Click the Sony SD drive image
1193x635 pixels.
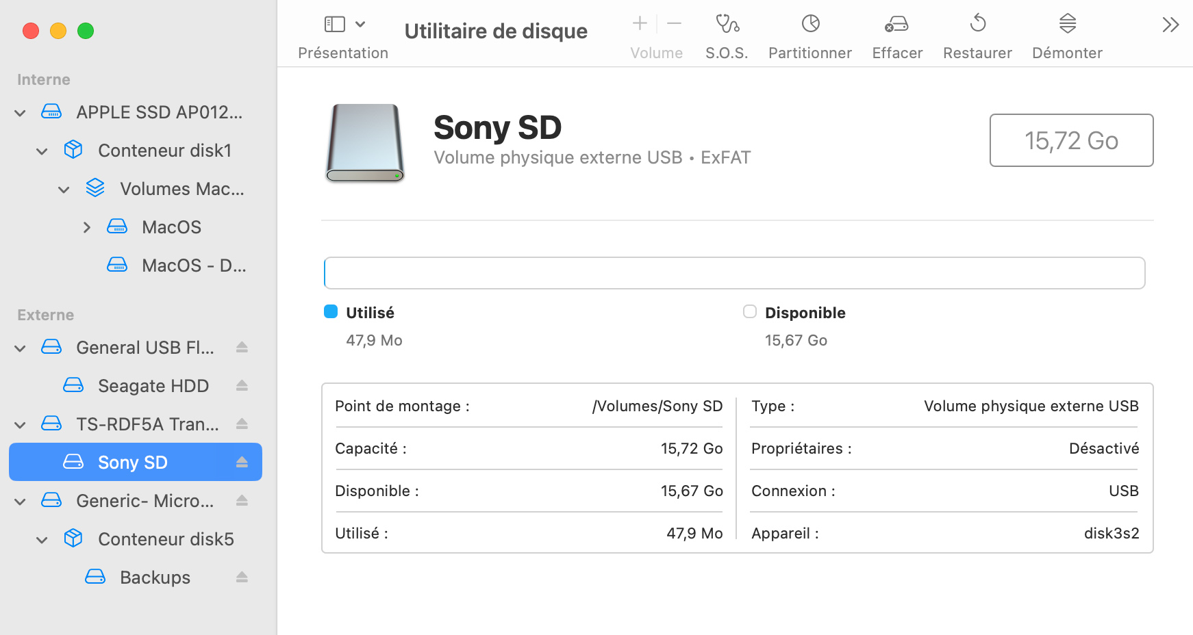pyautogui.click(x=365, y=142)
